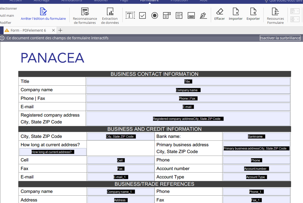
Task: Click BUSINESS CONTACT INFORMATION header
Action: [x=154, y=74]
